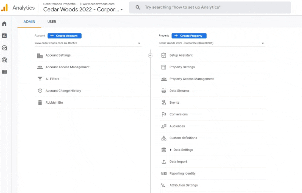Click the Account Change History clock icon
302x193 pixels.
pos(40,91)
